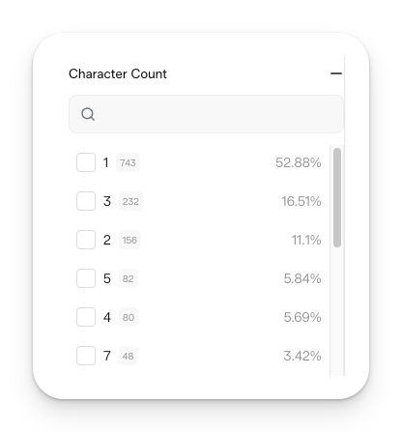
Task: Collapse the Character Count section
Action: [x=336, y=73]
